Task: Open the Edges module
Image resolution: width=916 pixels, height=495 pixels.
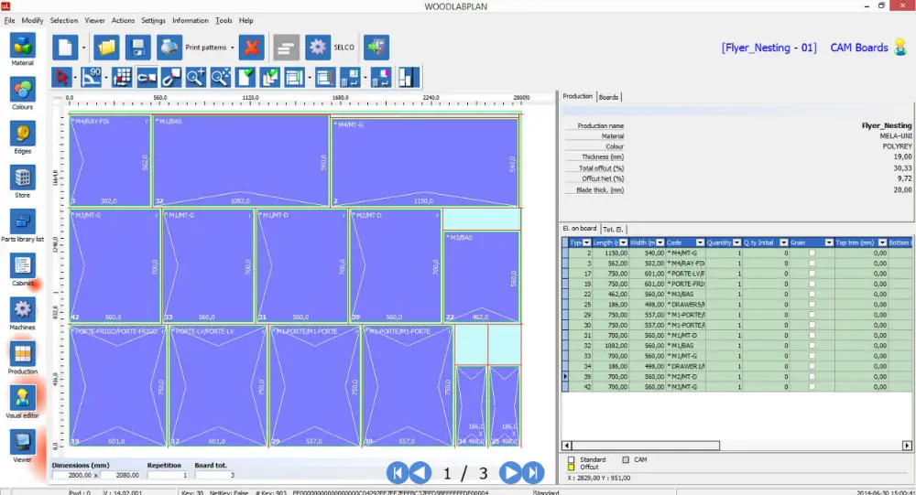Action: [x=23, y=134]
